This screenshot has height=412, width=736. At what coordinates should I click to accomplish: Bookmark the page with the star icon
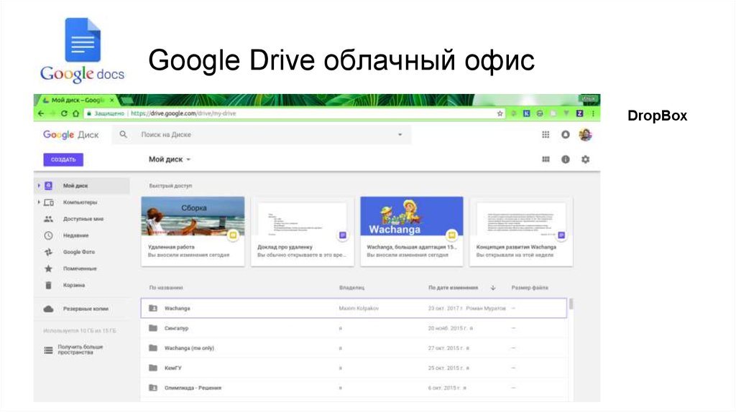[500, 113]
